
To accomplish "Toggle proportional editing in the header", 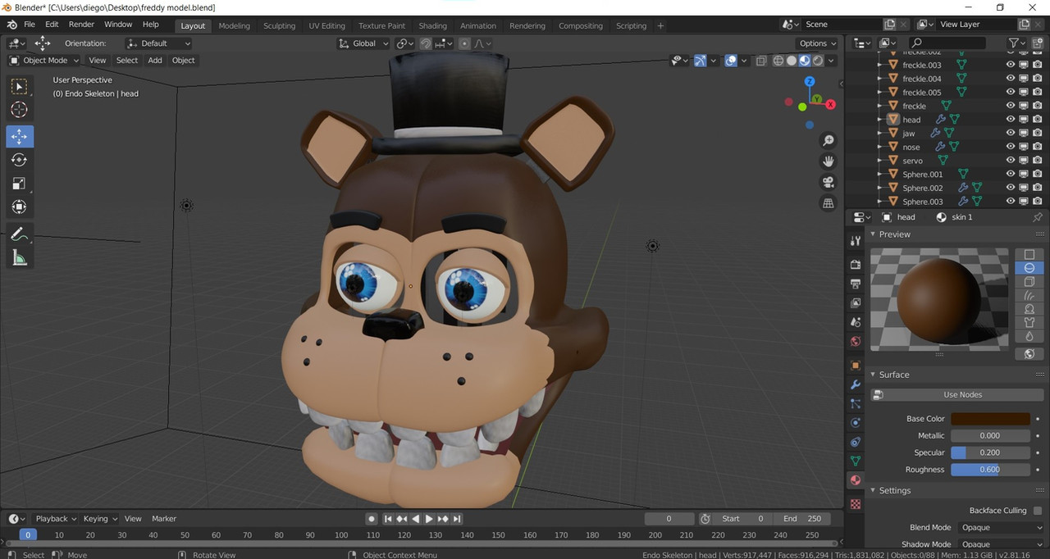I will pyautogui.click(x=464, y=43).
